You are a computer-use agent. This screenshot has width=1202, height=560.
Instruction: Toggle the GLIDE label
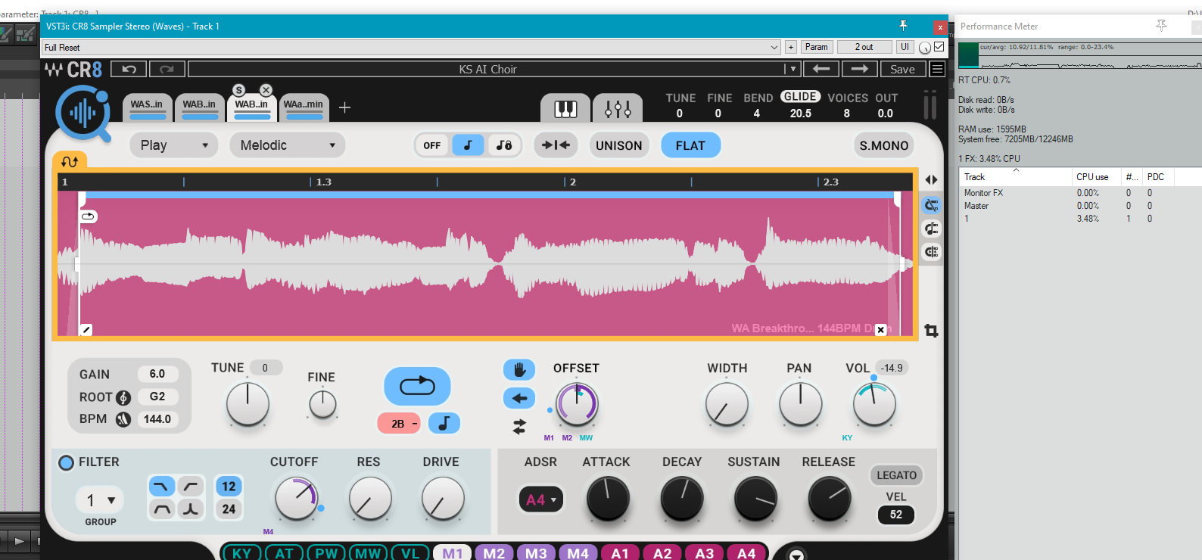pyautogui.click(x=800, y=97)
